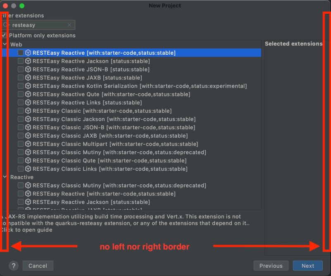Collapse the Reactive extensions group
Image resolution: width=331 pixels, height=276 pixels.
5,177
